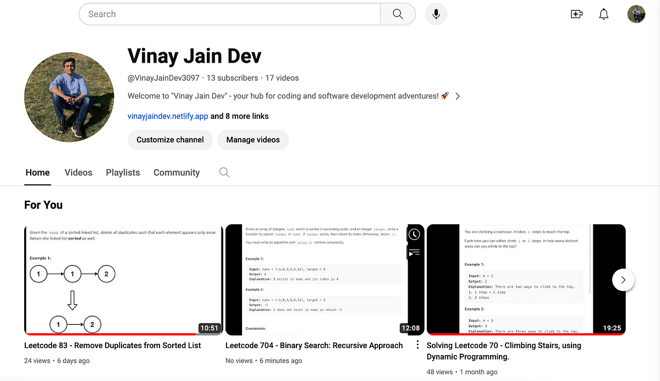The image size is (660, 381).
Task: Open Leetcode 704 Binary Search title link
Action: 314,345
